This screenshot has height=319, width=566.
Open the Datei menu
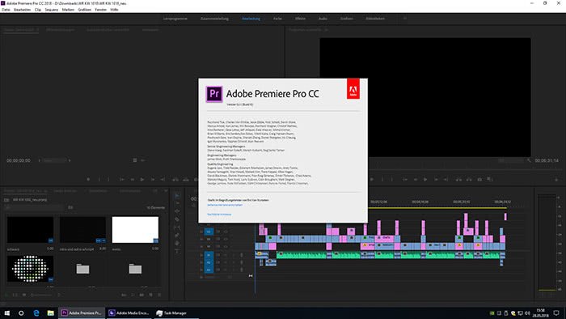pos(6,10)
